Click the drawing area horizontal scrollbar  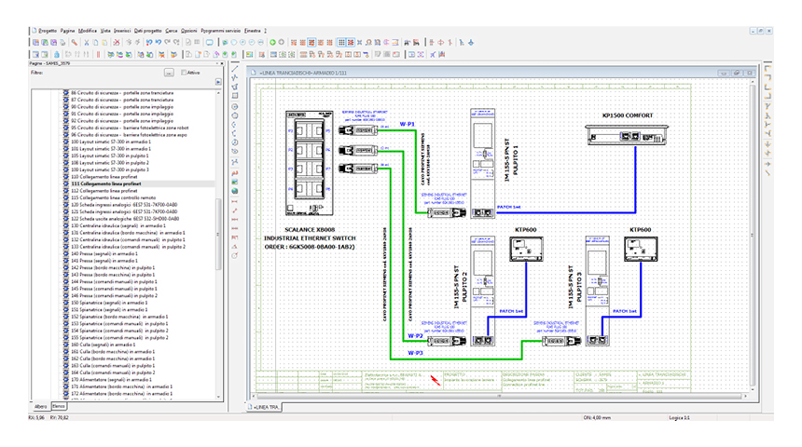tap(499, 396)
